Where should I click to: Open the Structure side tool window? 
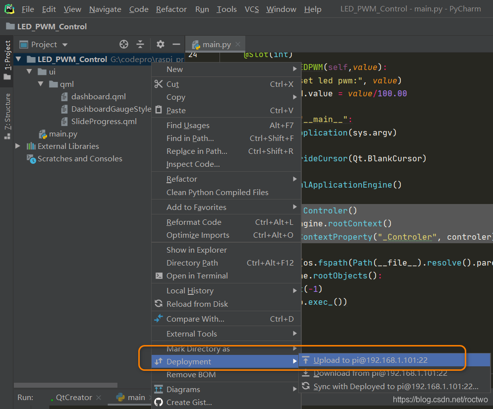click(x=7, y=116)
